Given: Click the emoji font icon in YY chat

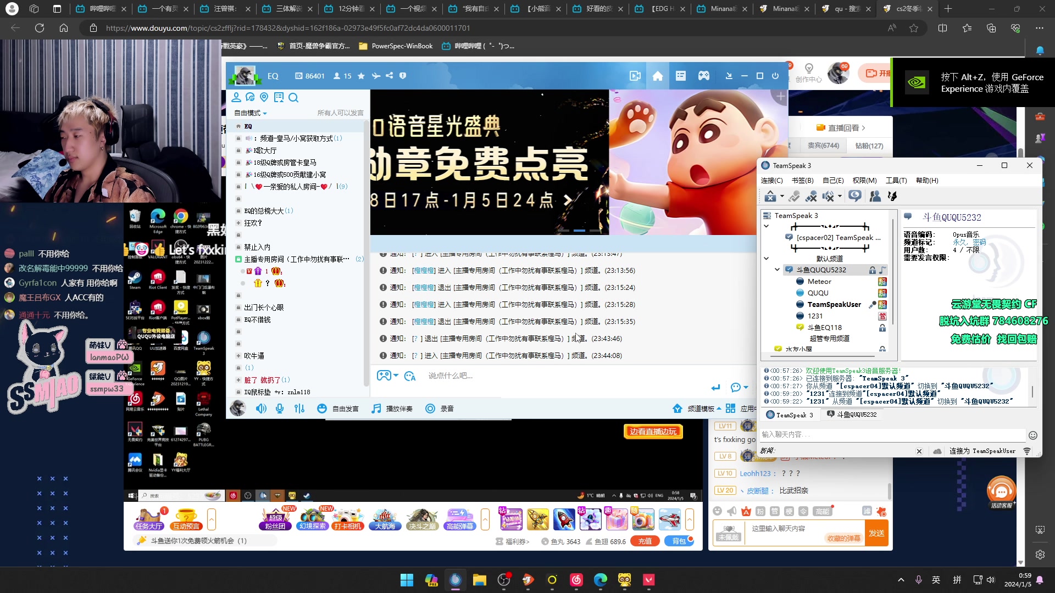Looking at the screenshot, I should click(410, 376).
